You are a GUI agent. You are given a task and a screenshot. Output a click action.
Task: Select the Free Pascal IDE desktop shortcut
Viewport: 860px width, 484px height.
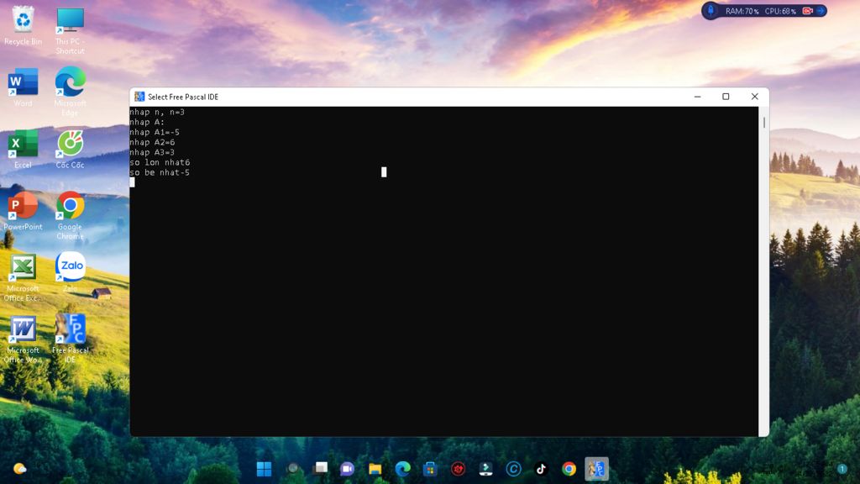[70, 338]
